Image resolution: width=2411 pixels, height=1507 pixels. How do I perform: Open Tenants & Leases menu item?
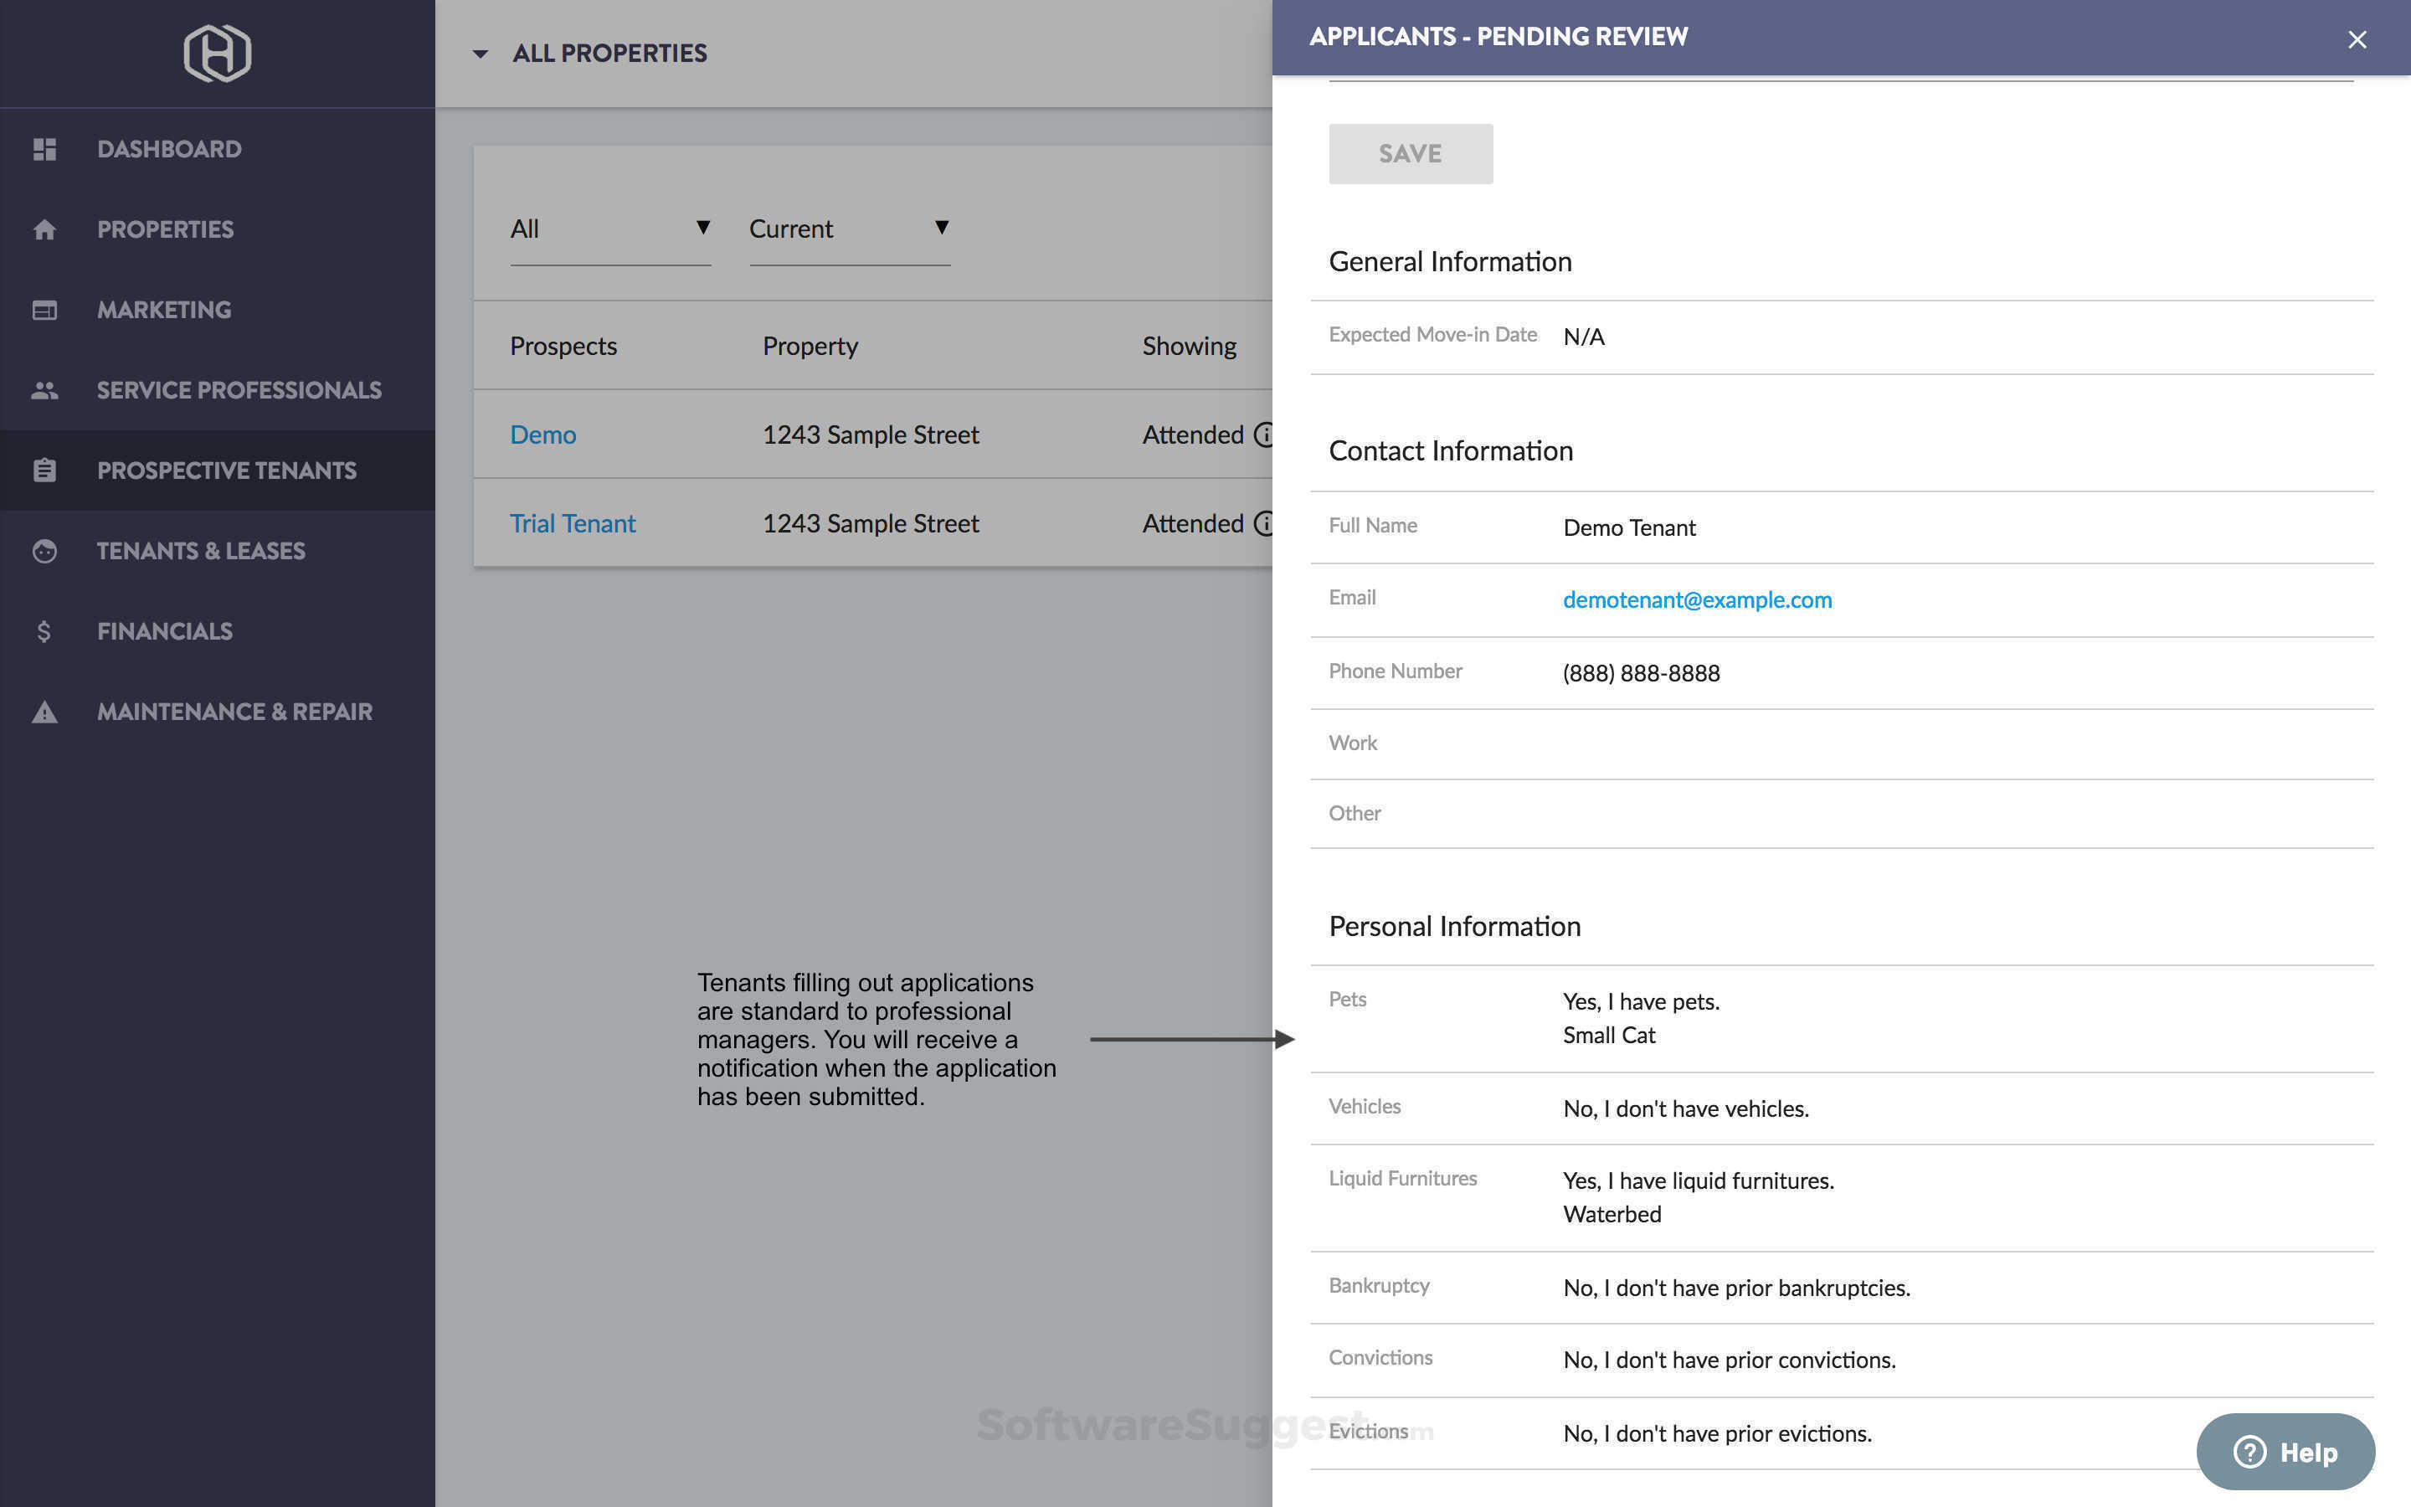point(200,551)
